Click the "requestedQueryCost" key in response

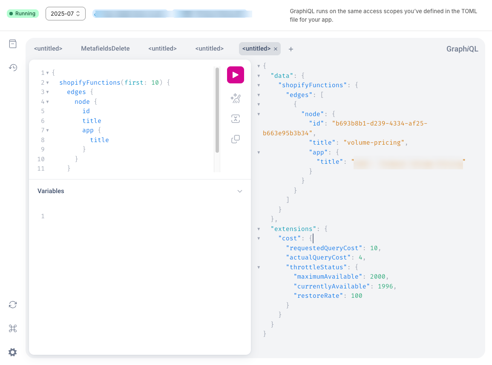point(324,248)
